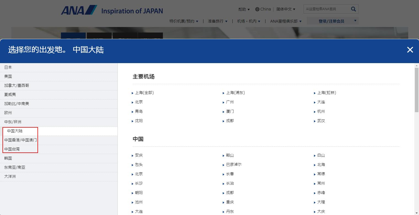This screenshot has height=215, width=419.
Task: Choose 韩国 from the region list
Action: coord(8,158)
